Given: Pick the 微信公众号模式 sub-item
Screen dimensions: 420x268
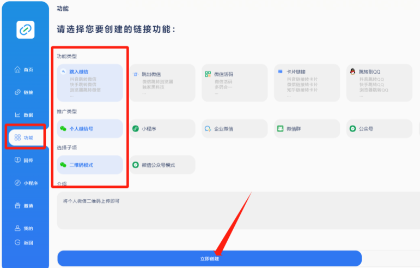Looking at the screenshot, I should pos(162,165).
